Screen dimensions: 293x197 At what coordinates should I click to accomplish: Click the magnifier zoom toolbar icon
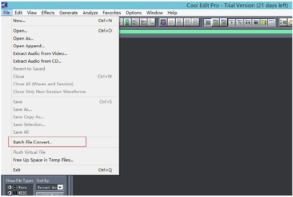[x=240, y=23]
